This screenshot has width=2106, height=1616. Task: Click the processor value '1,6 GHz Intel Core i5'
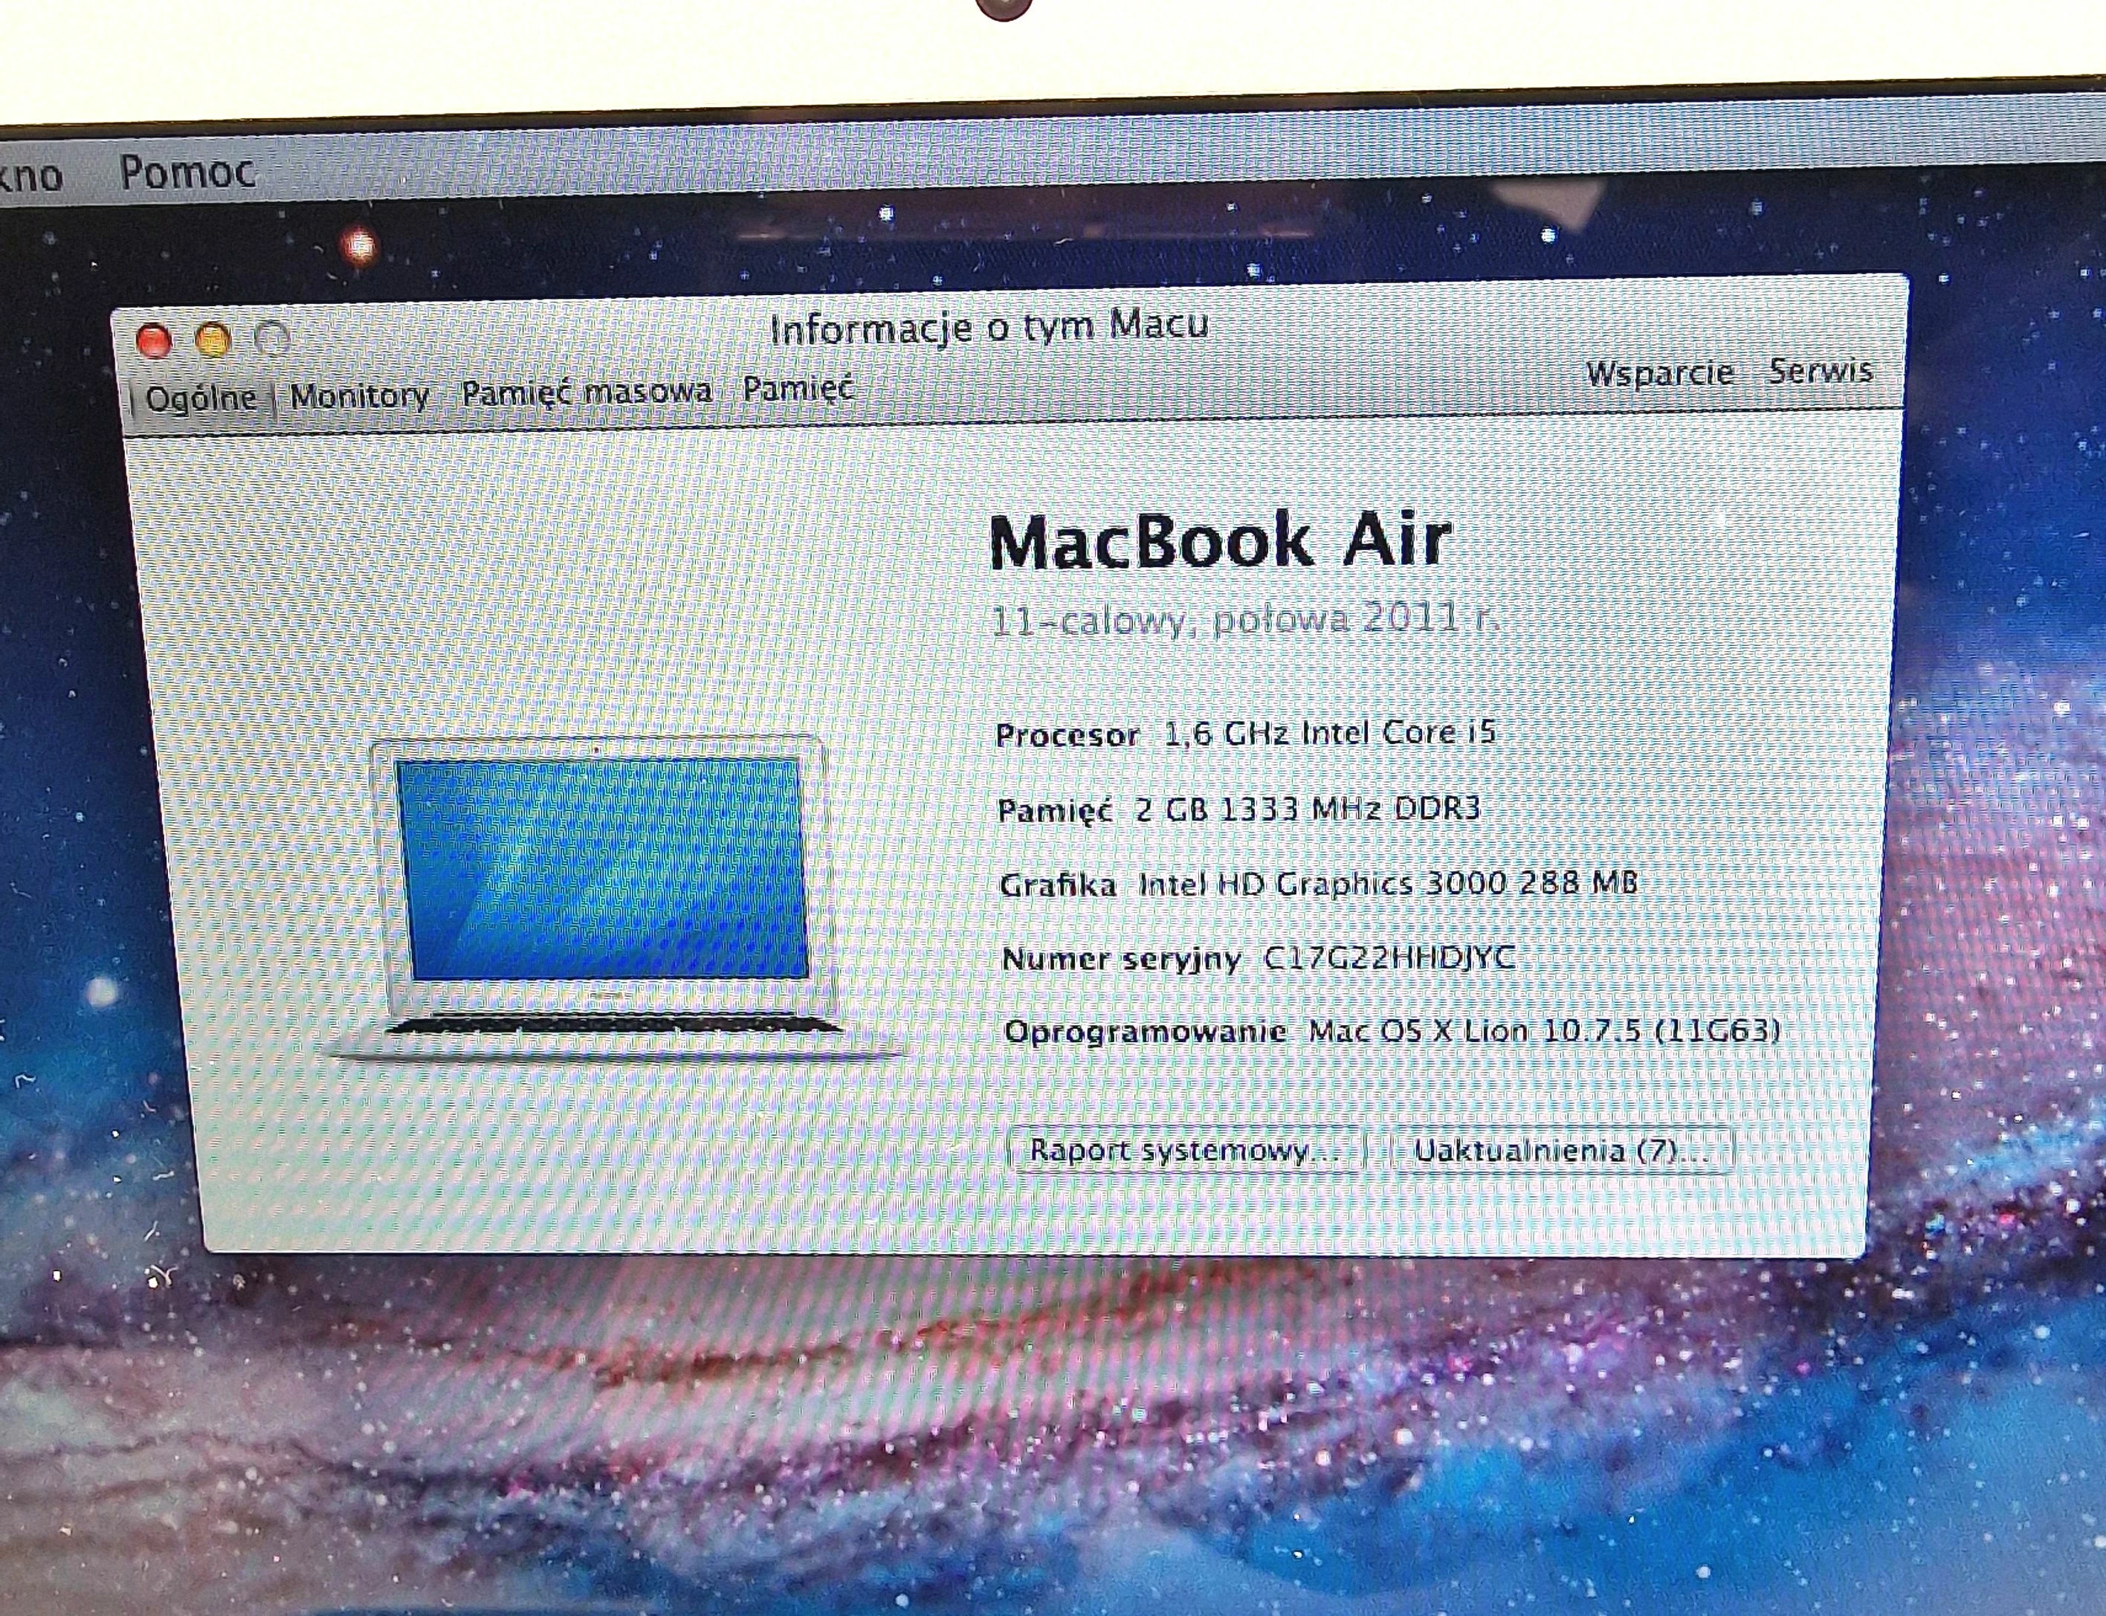point(1331,734)
